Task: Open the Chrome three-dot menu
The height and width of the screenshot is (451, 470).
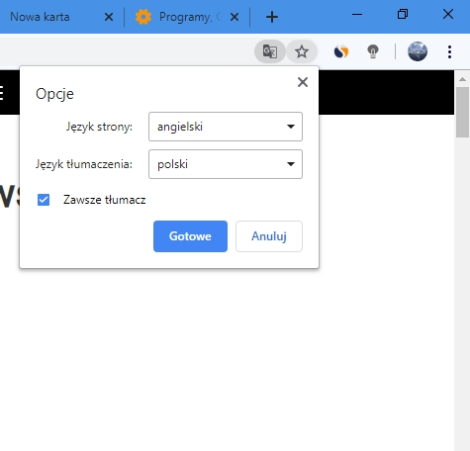Action: (449, 51)
